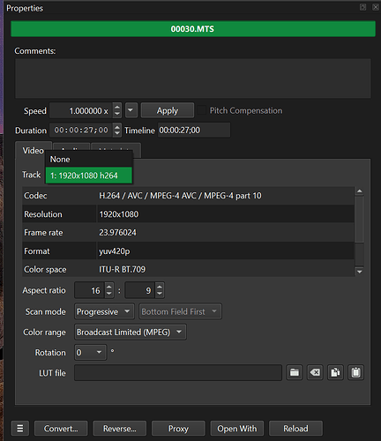Image resolution: width=381 pixels, height=441 pixels.
Task: Open the hamburger menu icon near Convert
Action: click(x=20, y=428)
